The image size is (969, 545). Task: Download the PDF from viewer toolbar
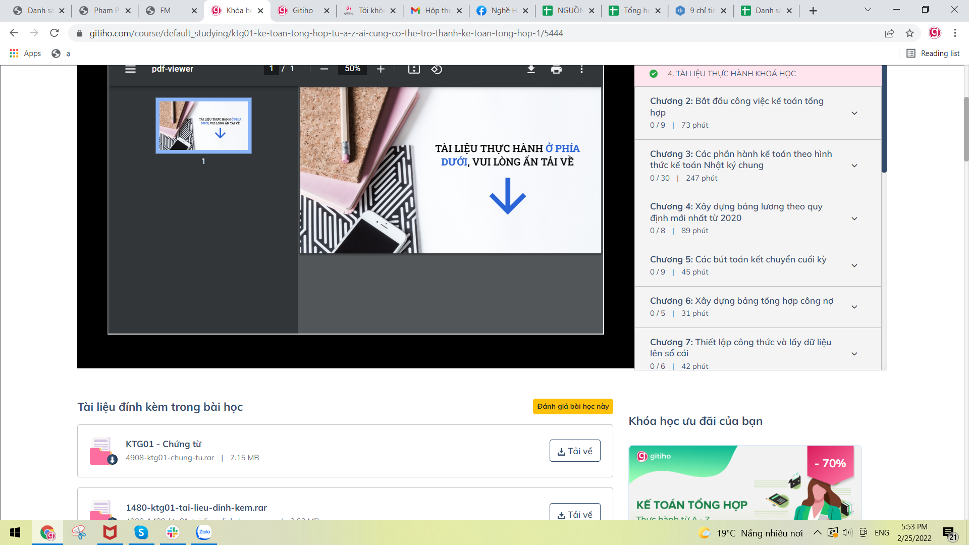pos(531,69)
